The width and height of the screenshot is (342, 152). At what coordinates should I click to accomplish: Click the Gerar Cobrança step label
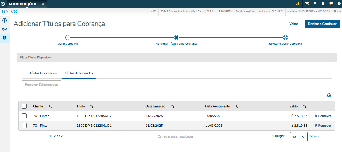[x=68, y=44]
